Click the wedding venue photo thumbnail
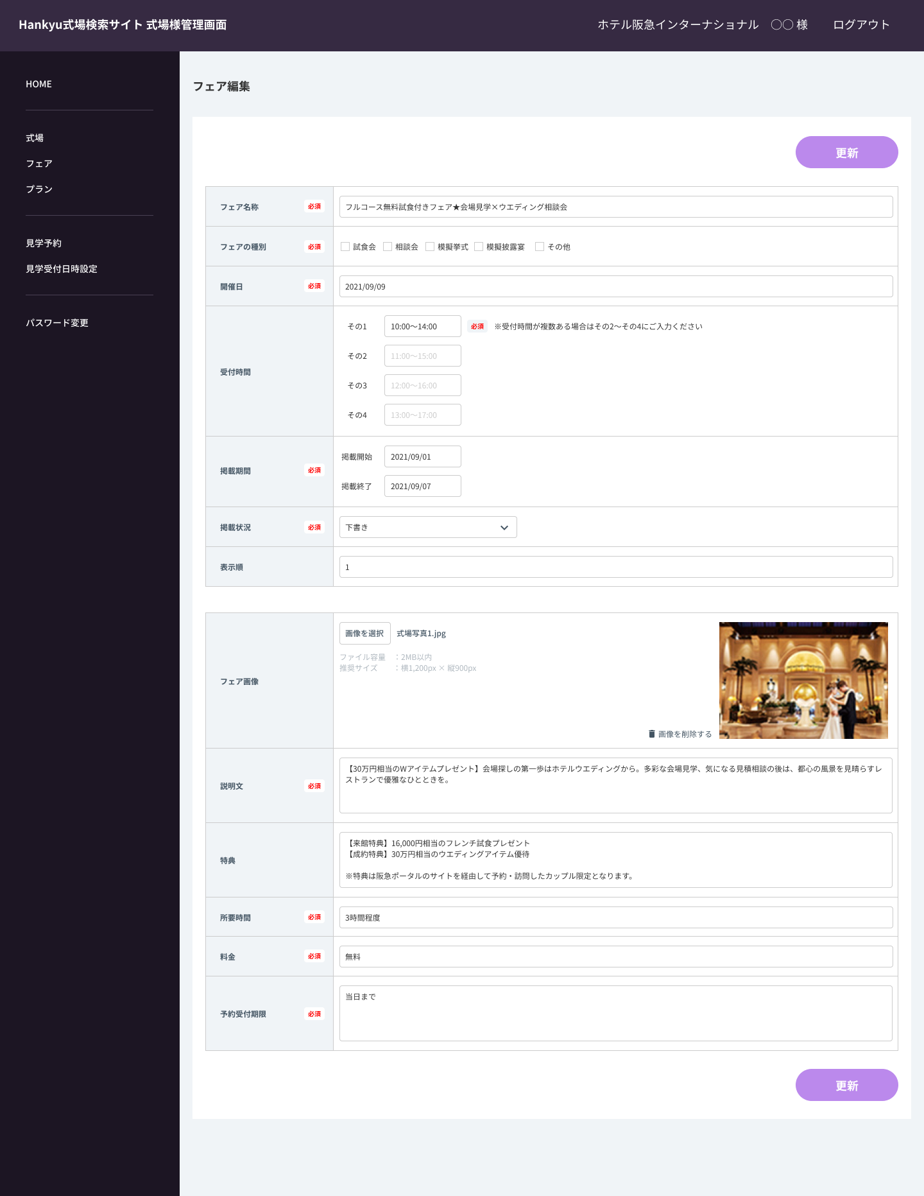Screen dimensions: 924x1196 [803, 680]
